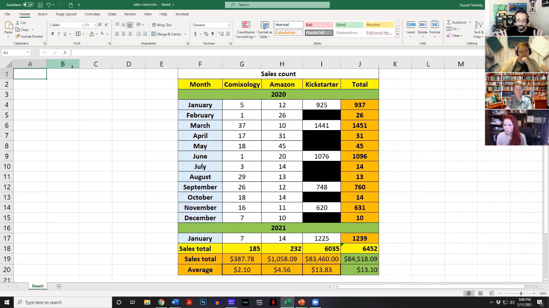This screenshot has width=549, height=308.
Task: Switch to the Data tab
Action: 112,14
